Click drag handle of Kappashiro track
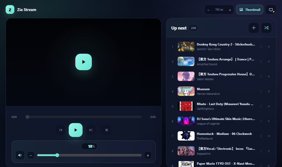Image resolution: width=282 pixels, height=167 pixels. tap(261, 151)
